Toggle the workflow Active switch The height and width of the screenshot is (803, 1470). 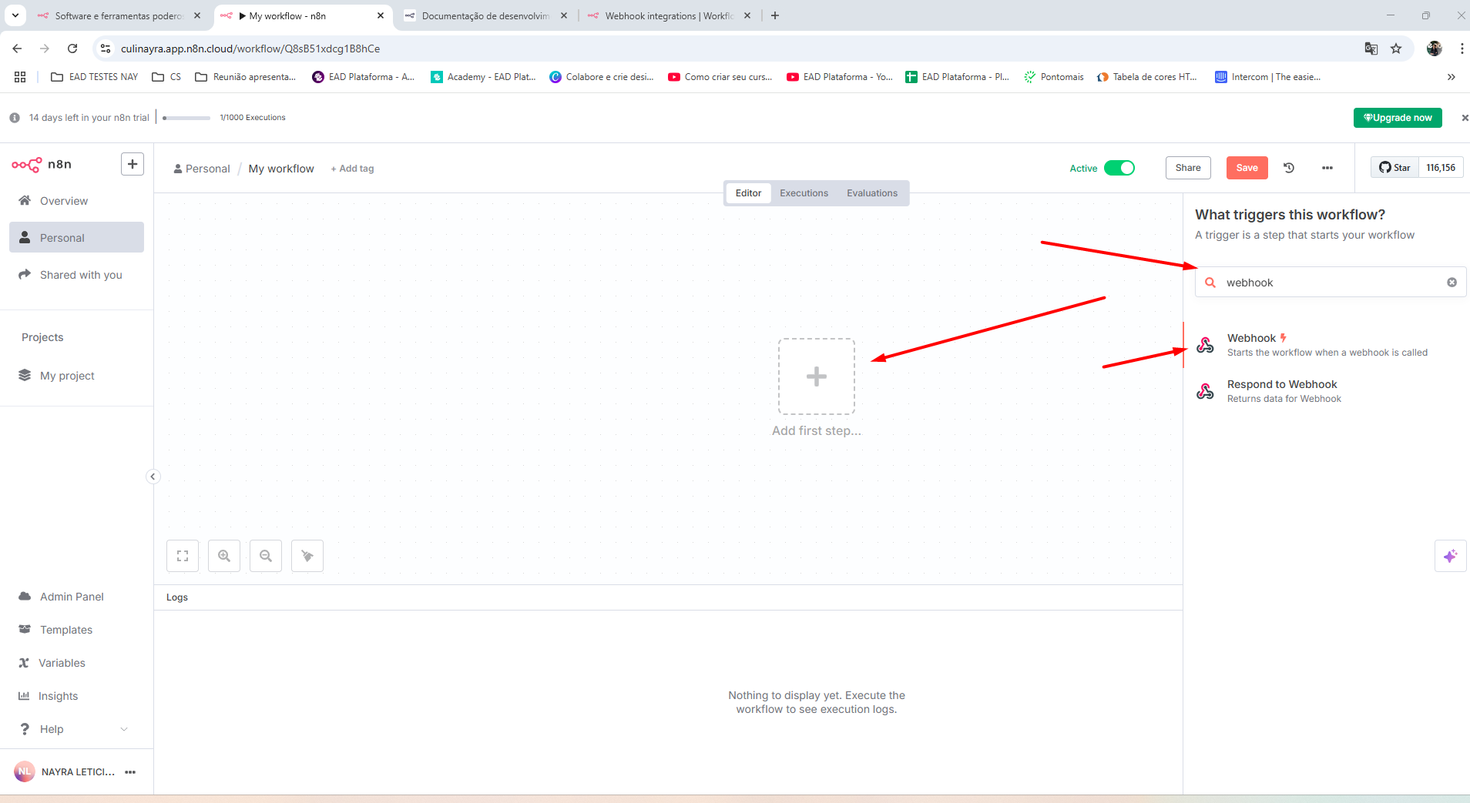[x=1119, y=168]
